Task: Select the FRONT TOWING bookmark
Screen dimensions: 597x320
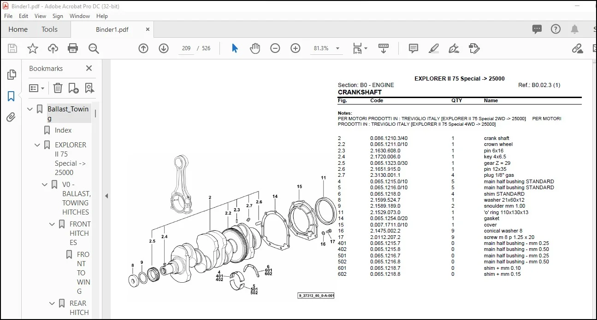Action: (x=83, y=273)
